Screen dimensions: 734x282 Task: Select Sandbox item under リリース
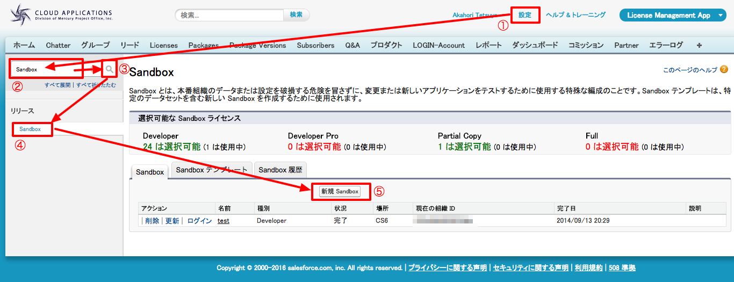click(x=30, y=129)
